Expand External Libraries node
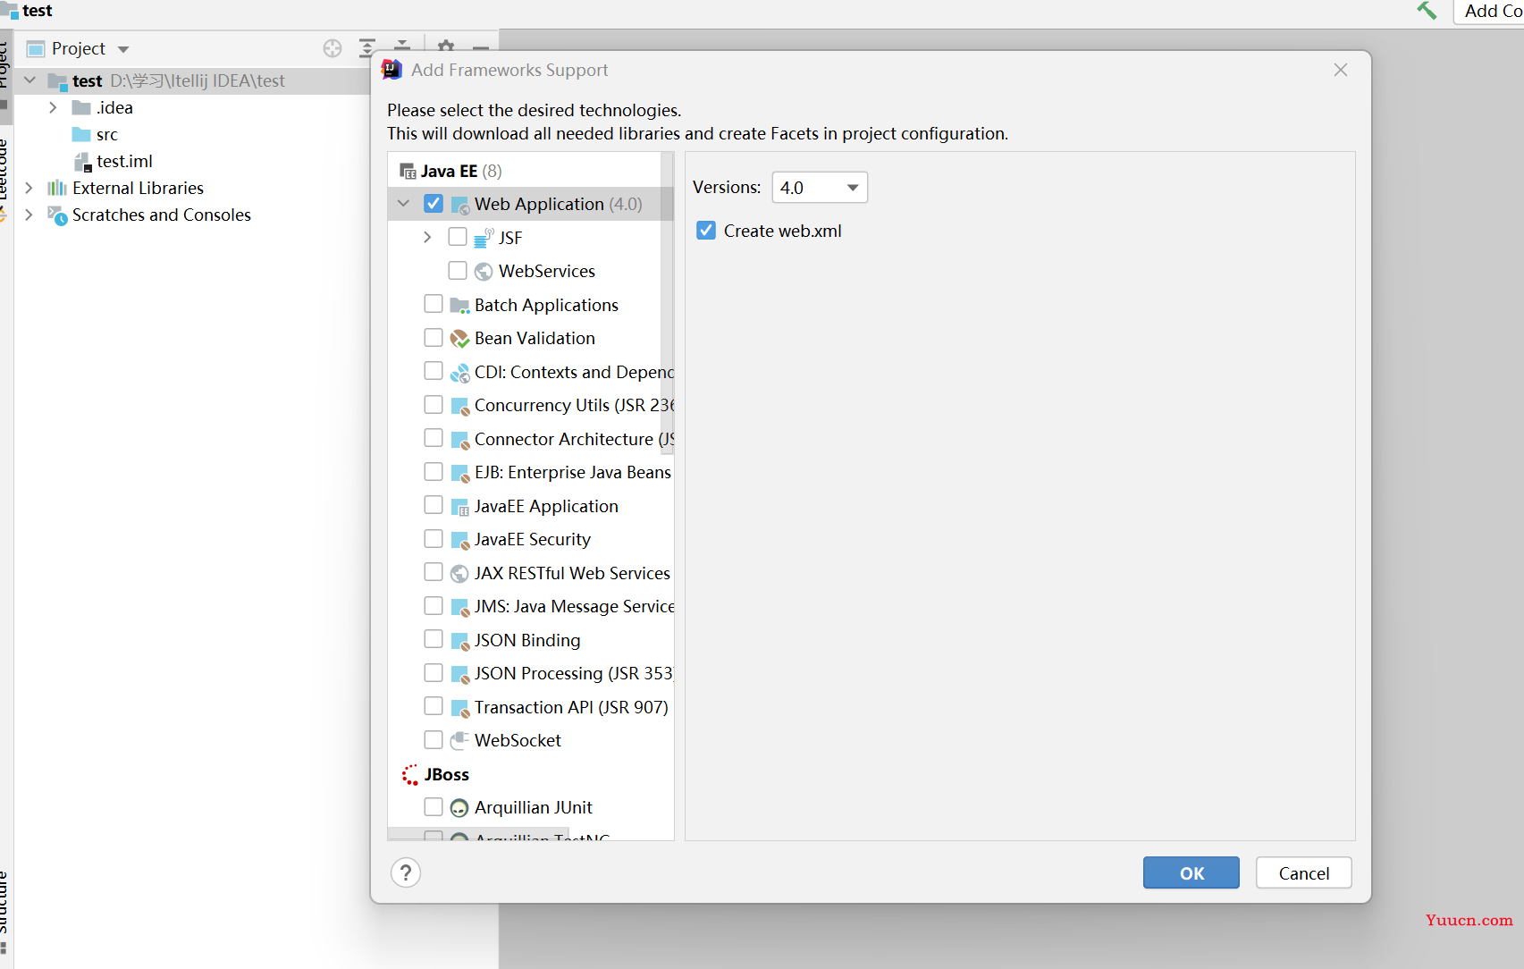The image size is (1524, 969). (x=29, y=188)
